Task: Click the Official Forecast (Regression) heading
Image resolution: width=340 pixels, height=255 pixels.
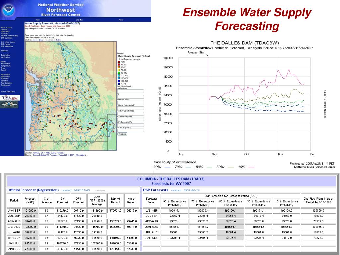Action: coord(33,190)
